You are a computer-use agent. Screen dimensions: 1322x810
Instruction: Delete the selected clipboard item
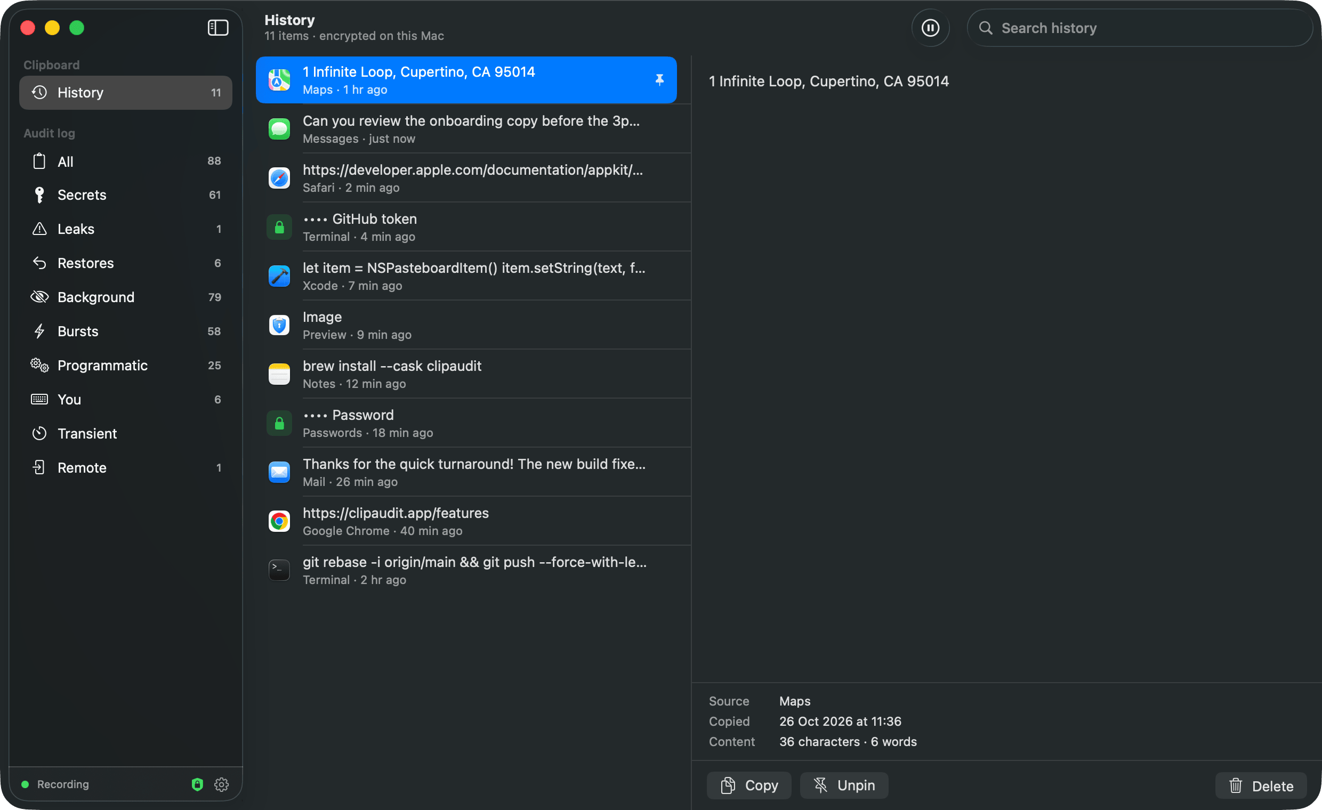click(x=1261, y=786)
